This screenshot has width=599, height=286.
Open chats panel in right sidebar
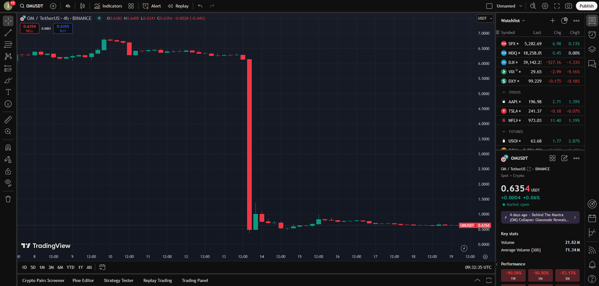592,64
